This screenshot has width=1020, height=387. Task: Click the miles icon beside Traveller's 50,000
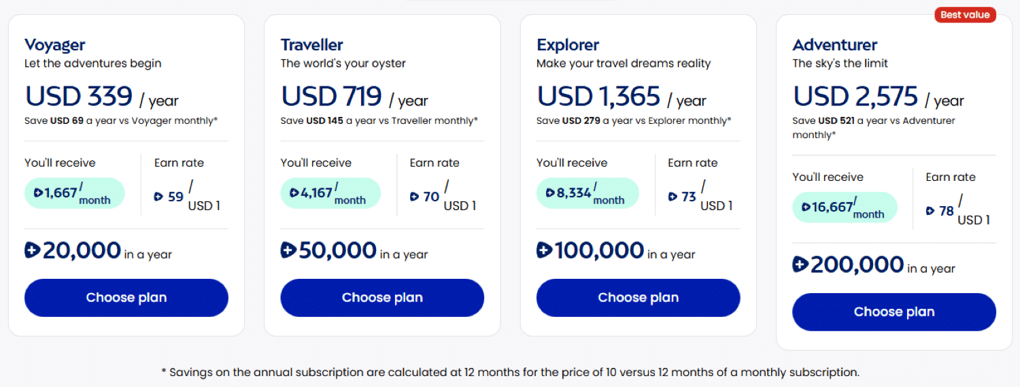click(x=288, y=250)
